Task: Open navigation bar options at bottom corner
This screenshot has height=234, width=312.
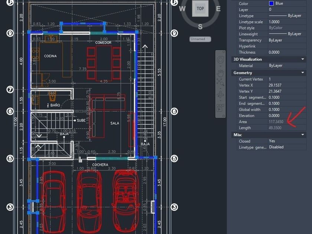Action: point(224,116)
